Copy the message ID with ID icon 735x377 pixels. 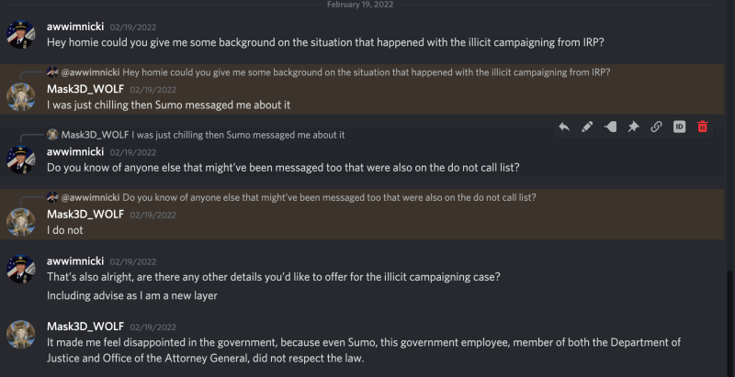tap(679, 127)
